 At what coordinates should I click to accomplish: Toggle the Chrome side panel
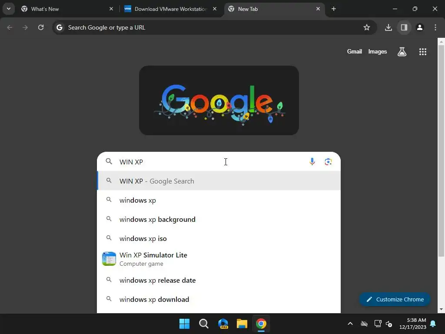click(x=404, y=27)
